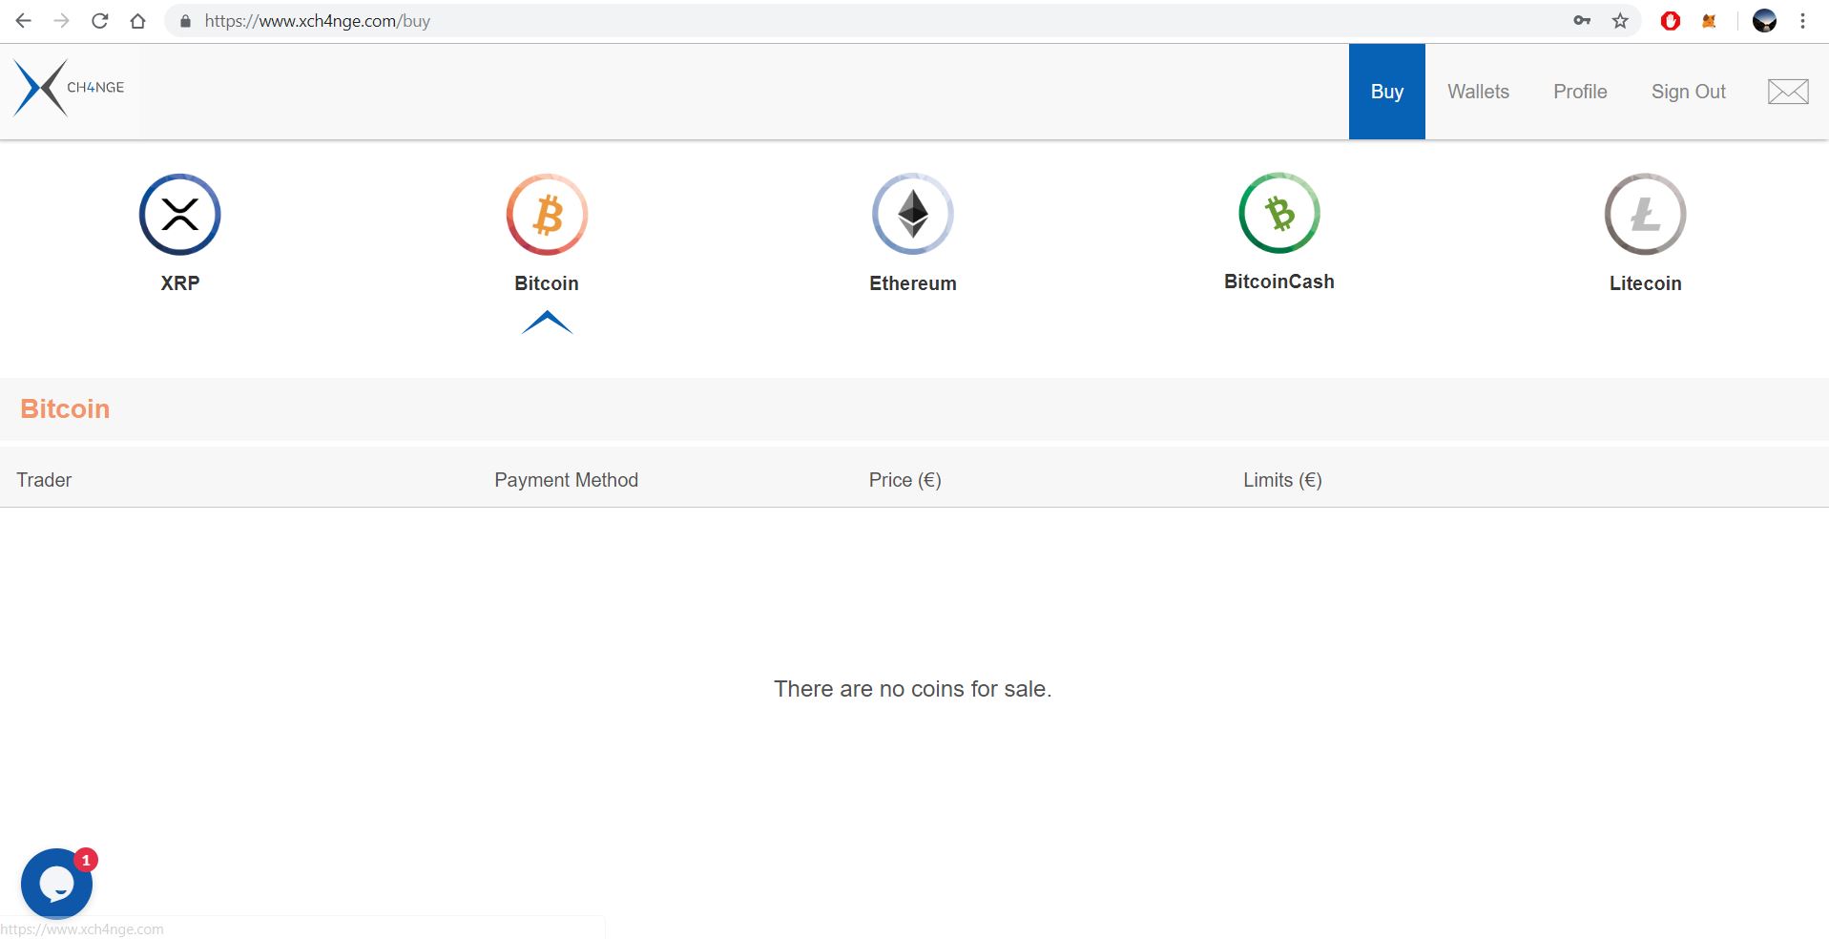
Task: Open the chat support bubble
Action: point(56,884)
